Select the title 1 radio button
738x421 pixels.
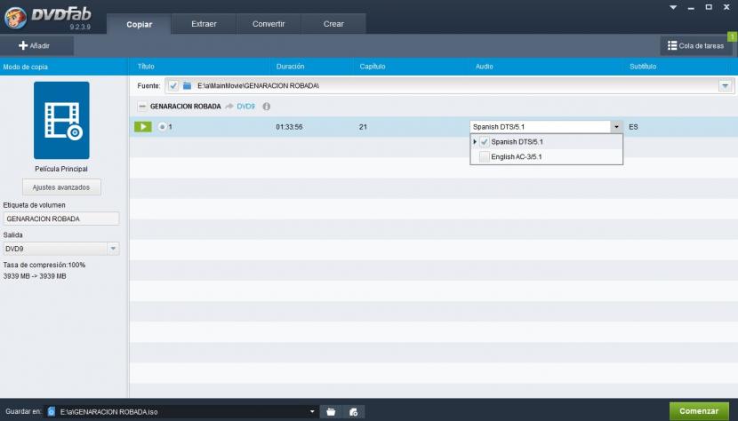162,127
